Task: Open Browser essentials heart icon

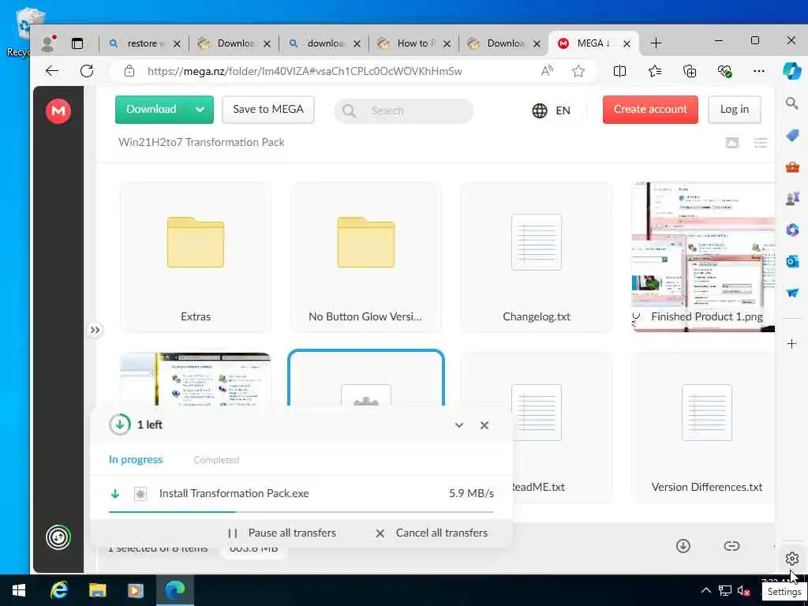Action: pos(724,71)
